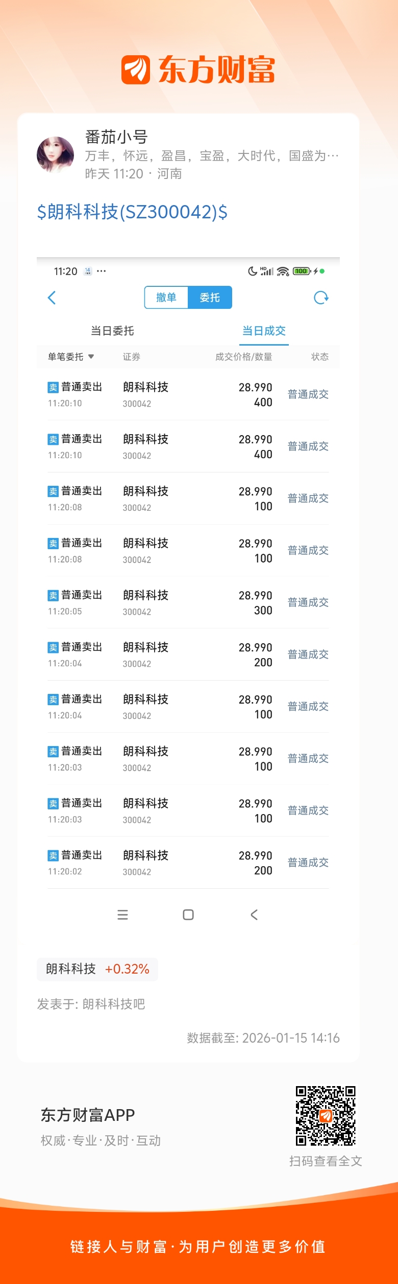Tap the blue back arrow icon

(52, 298)
